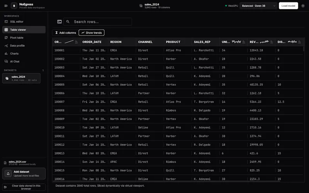Click revenue cell 296.06

(261, 76)
